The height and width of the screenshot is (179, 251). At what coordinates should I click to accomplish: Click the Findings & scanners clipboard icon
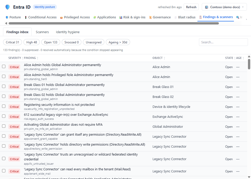200,17
